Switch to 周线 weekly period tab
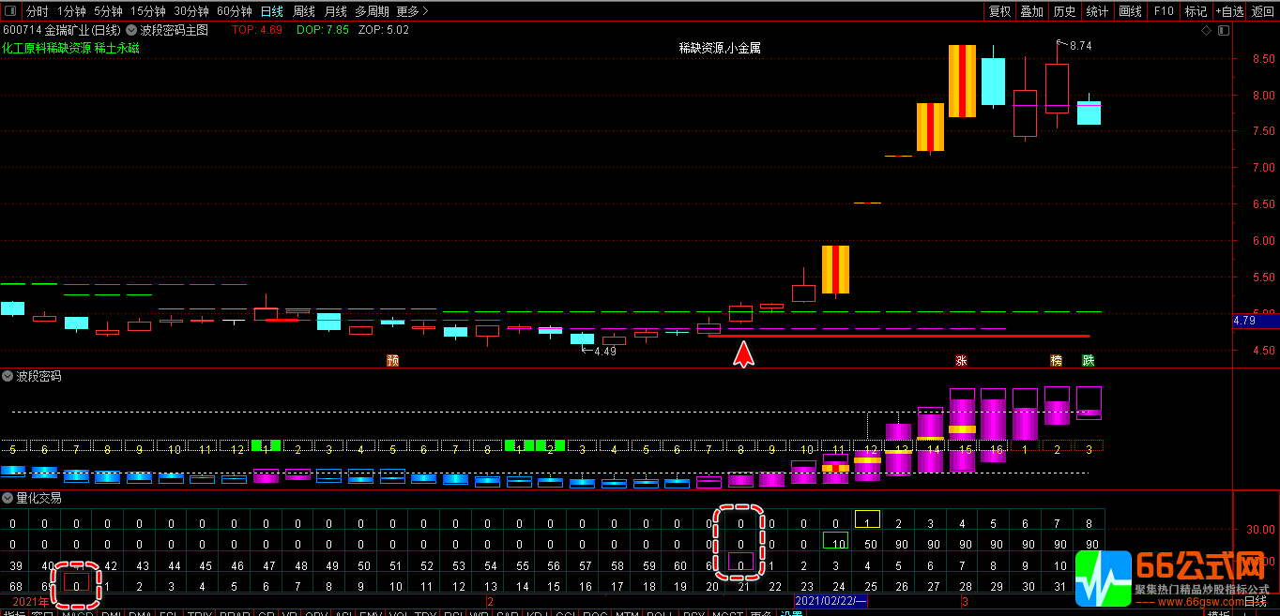The height and width of the screenshot is (616, 1280). pos(303,11)
